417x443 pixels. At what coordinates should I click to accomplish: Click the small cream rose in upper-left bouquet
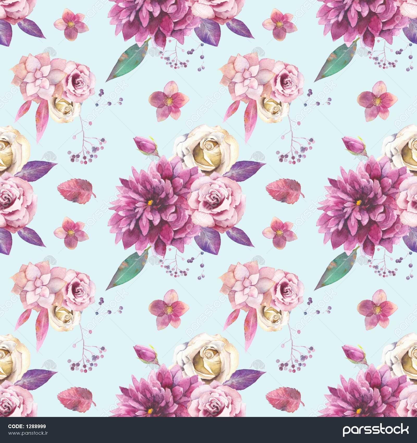tap(65, 109)
